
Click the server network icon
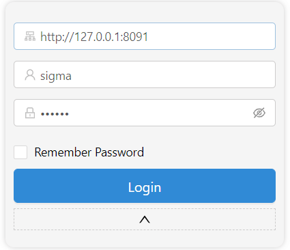point(30,36)
